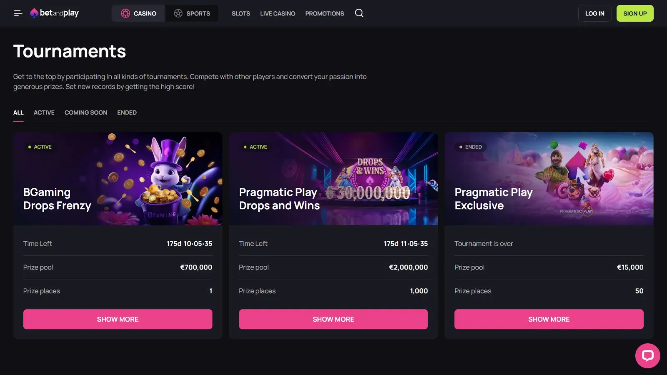Screen dimensions: 667x375
Task: Filter tournaments by Active tab
Action: coord(44,112)
